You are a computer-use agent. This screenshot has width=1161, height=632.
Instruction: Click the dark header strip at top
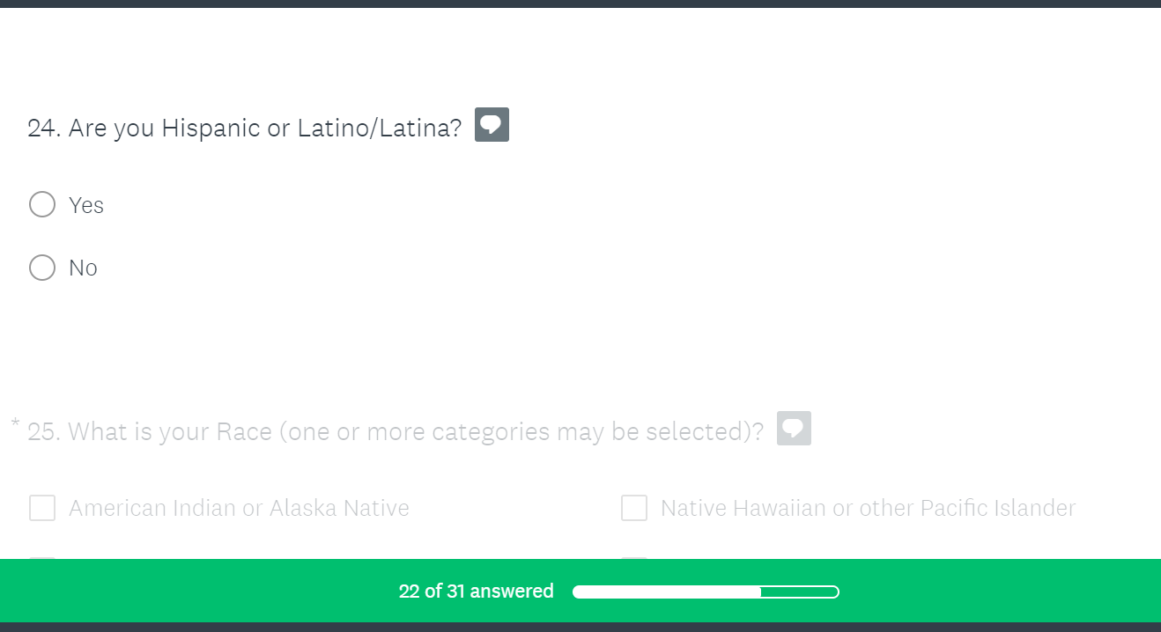click(x=580, y=4)
